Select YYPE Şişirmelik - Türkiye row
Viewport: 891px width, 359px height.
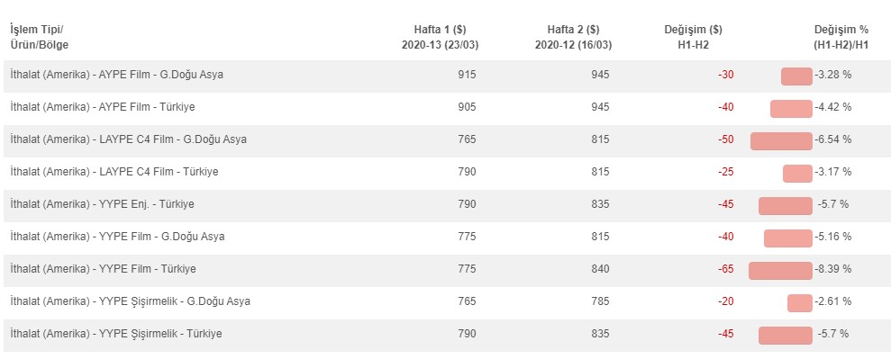445,334
